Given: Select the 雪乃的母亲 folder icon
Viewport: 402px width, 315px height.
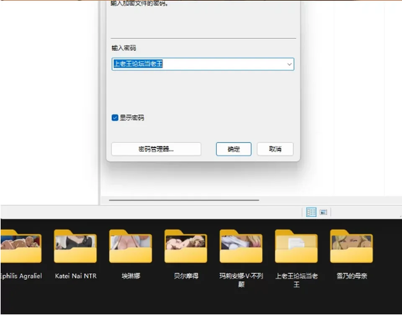Looking at the screenshot, I should click(x=351, y=246).
